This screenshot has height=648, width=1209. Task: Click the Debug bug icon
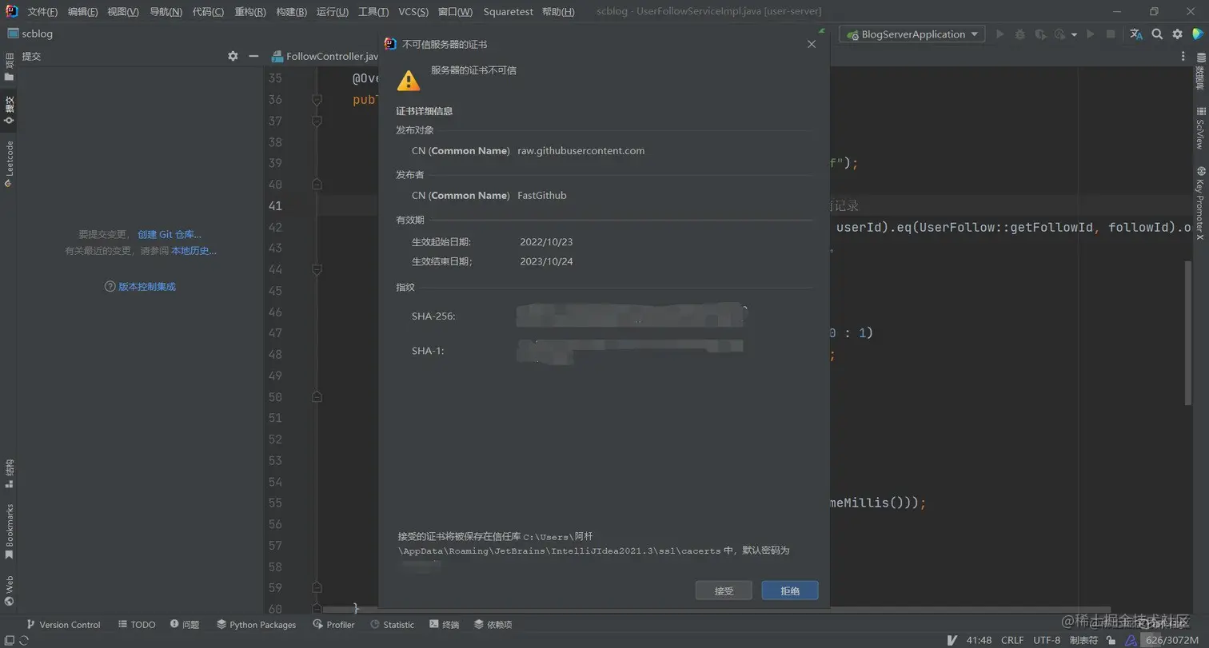(x=1020, y=34)
